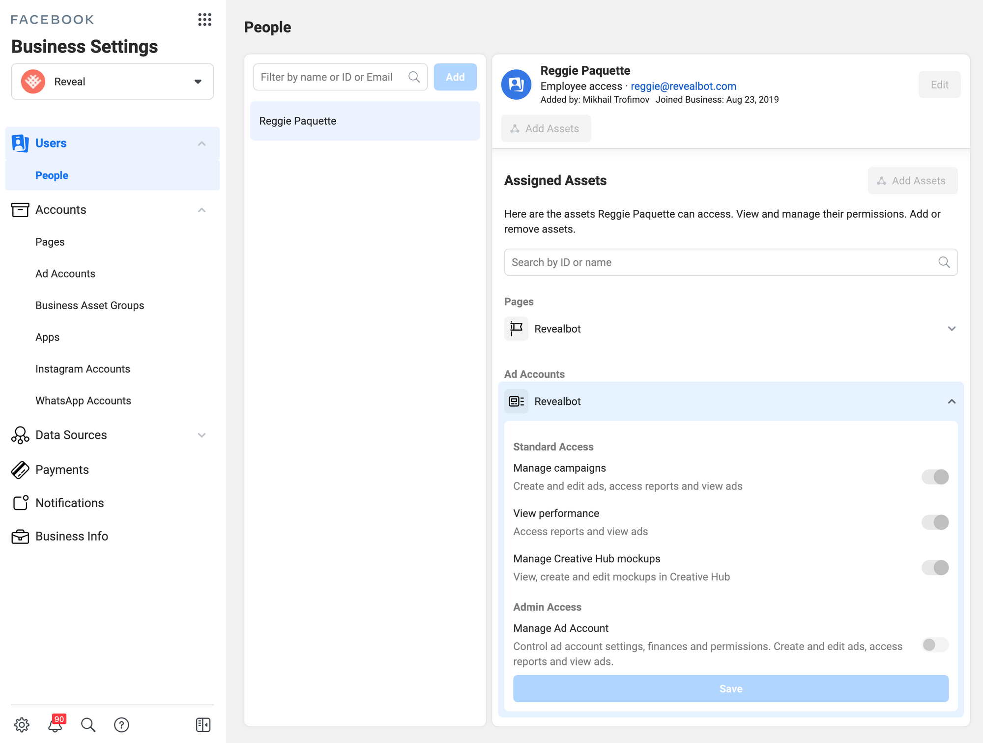Image resolution: width=983 pixels, height=743 pixels.
Task: Open Data Sources in the sidebar
Action: click(x=71, y=435)
